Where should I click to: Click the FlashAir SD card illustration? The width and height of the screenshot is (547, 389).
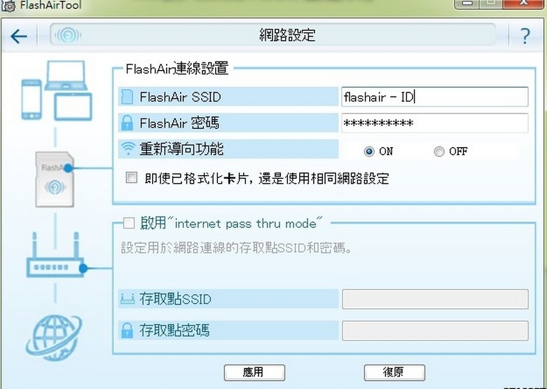(x=55, y=179)
